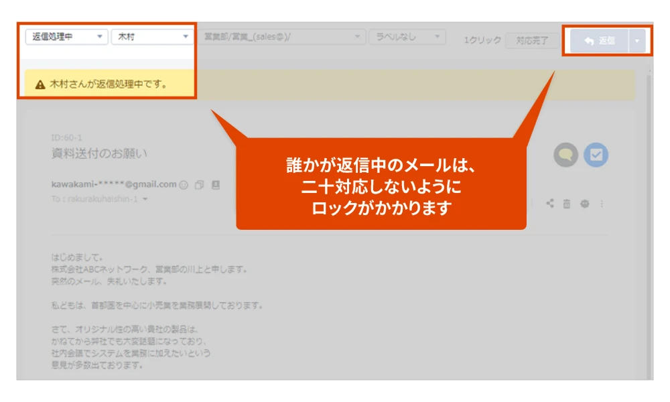
Task: Click the address book icon beside the sender
Action: (216, 185)
